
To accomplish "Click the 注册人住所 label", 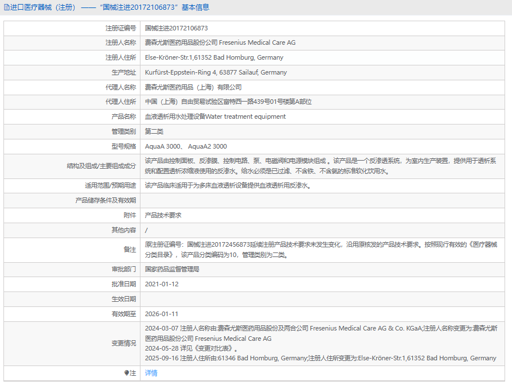I will 120,57.
